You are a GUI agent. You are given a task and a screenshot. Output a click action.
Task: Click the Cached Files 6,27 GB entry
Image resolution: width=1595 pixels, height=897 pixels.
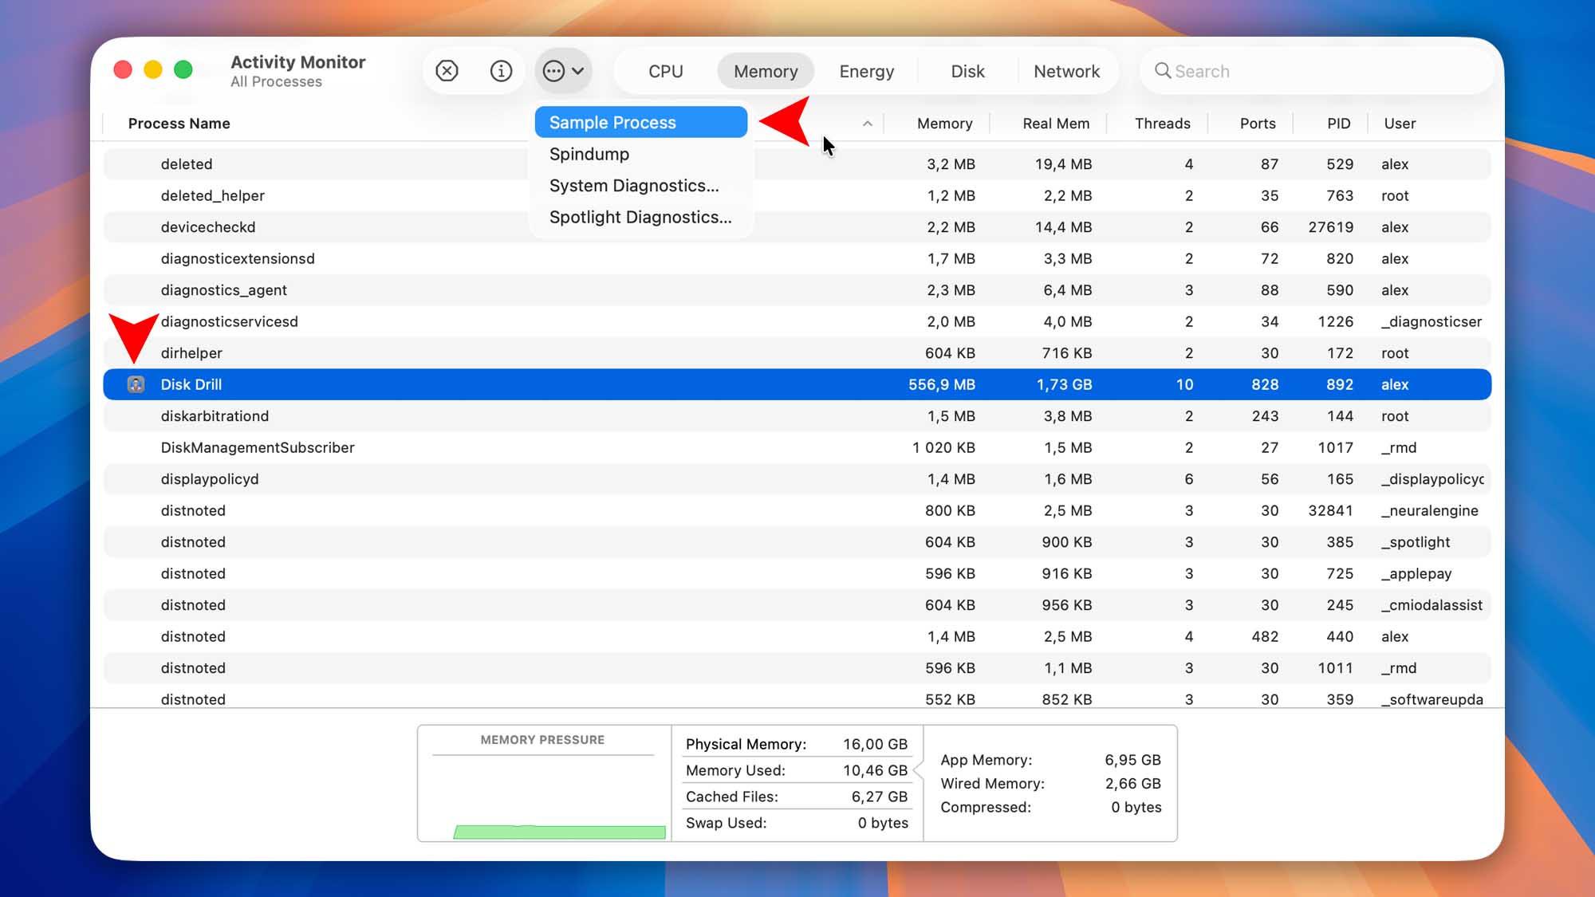(x=797, y=797)
